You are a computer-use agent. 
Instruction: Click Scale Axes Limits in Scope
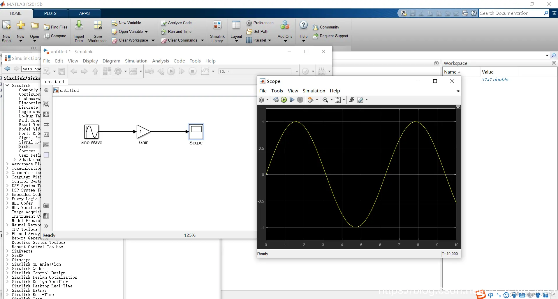coord(338,100)
